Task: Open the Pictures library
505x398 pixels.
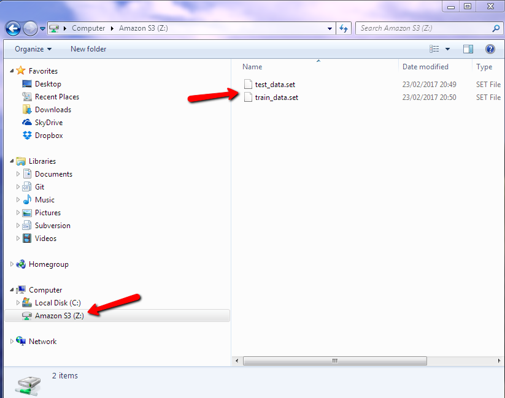Action: (48, 213)
